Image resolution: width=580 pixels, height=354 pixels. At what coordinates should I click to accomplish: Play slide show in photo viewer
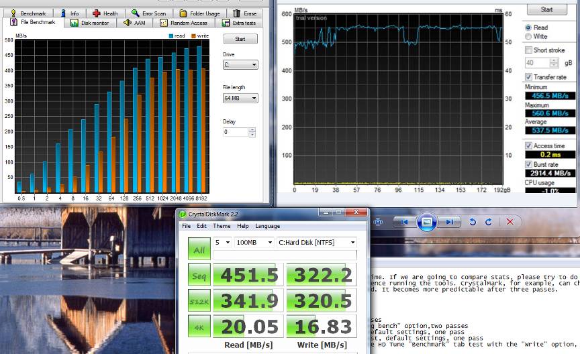pyautogui.click(x=426, y=222)
